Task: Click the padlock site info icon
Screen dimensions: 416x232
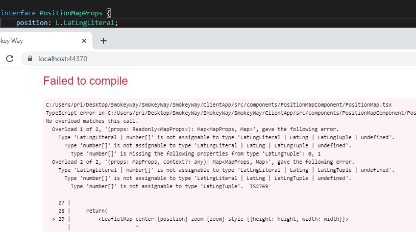Action: [30, 59]
